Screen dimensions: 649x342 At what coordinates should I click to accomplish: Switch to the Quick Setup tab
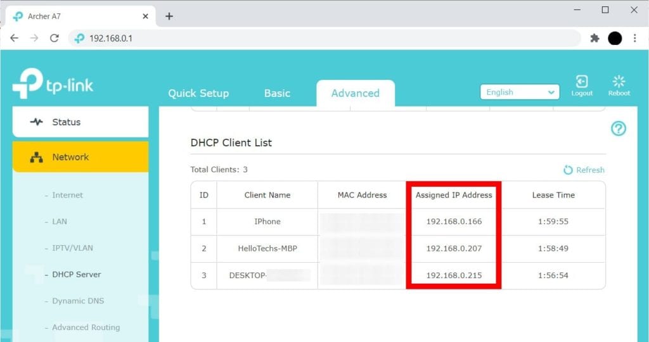click(x=198, y=94)
